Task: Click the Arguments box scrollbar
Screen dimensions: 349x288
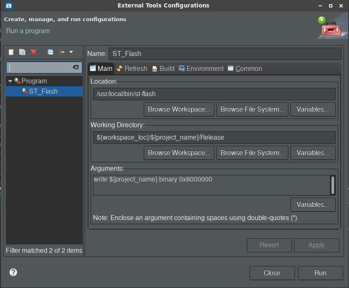Action: [x=332, y=185]
